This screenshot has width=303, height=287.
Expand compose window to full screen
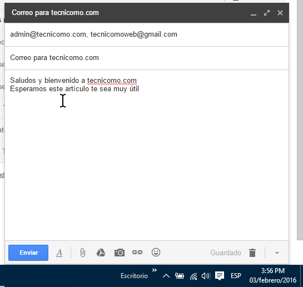[267, 13]
